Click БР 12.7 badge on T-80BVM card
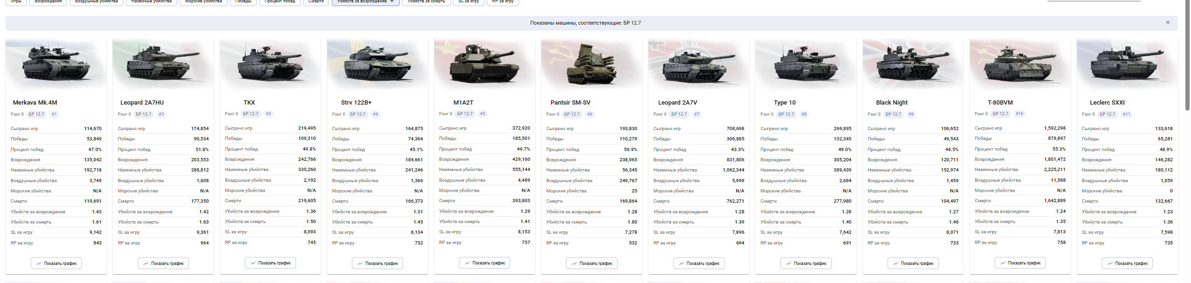 pyautogui.click(x=1000, y=114)
